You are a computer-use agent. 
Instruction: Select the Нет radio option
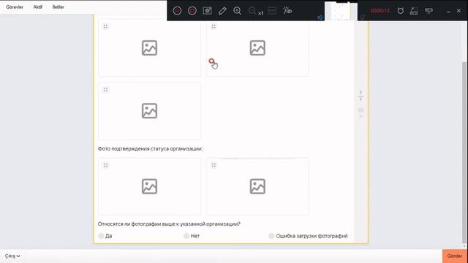(x=186, y=236)
